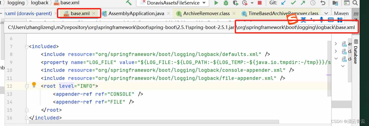Open Search Everywhere magnifier
The height and width of the screenshot is (126, 369).
coord(355,3)
